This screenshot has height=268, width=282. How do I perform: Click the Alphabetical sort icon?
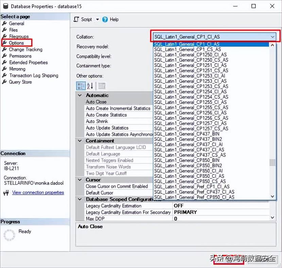90,86
